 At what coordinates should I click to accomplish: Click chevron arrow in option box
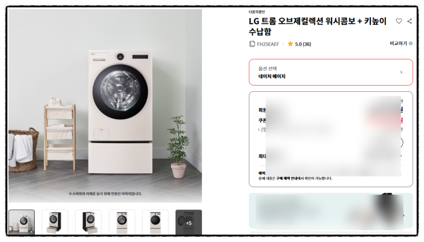401,72
